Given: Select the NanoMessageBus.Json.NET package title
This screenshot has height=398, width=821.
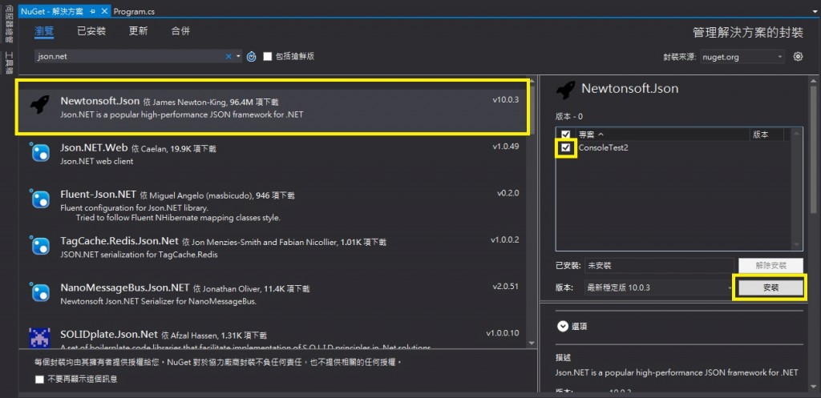Looking at the screenshot, I should pos(124,287).
